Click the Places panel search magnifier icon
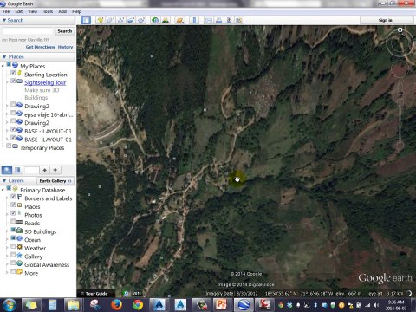Image resolution: width=416 pixels, height=312 pixels. click(7, 170)
